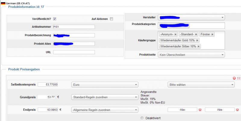Remove Wiederverkäufer Silber 10% tag

199,46
